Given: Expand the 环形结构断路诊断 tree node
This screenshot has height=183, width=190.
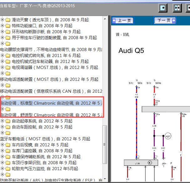Looking at the screenshot, I should (x=2, y=31).
